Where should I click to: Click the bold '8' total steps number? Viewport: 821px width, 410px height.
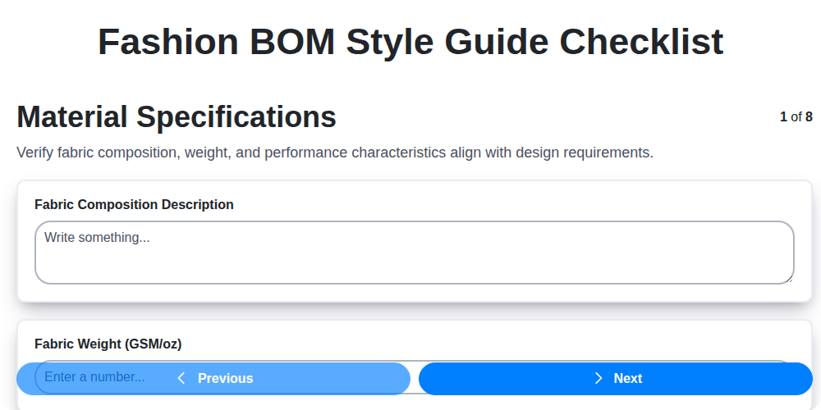click(809, 117)
